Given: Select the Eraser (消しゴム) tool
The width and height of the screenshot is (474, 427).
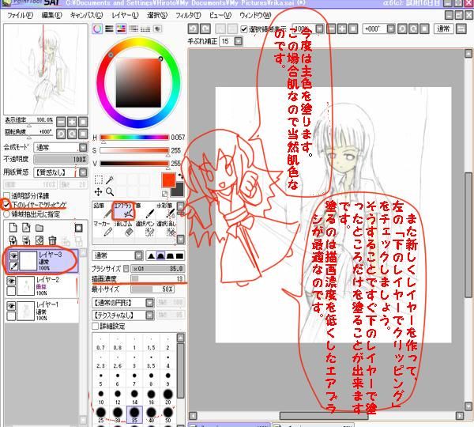Looking at the screenshot, I should [123, 229].
